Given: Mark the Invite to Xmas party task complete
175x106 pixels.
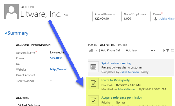Looking at the screenshot, I should pyautogui.click(x=93, y=84).
